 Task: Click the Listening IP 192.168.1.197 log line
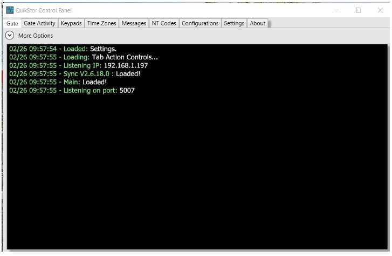coord(79,66)
